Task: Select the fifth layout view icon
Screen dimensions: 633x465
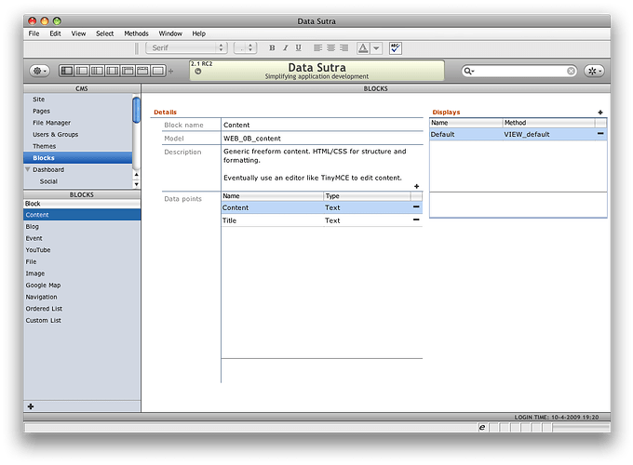Action: click(x=128, y=71)
